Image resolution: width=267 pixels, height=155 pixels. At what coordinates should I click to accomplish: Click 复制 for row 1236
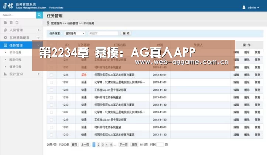coord(257,75)
